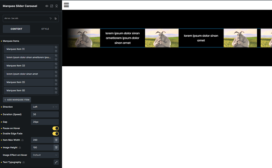Clear the Direction selection with the X
Viewport: 272px width, 168px height.
[53, 107]
